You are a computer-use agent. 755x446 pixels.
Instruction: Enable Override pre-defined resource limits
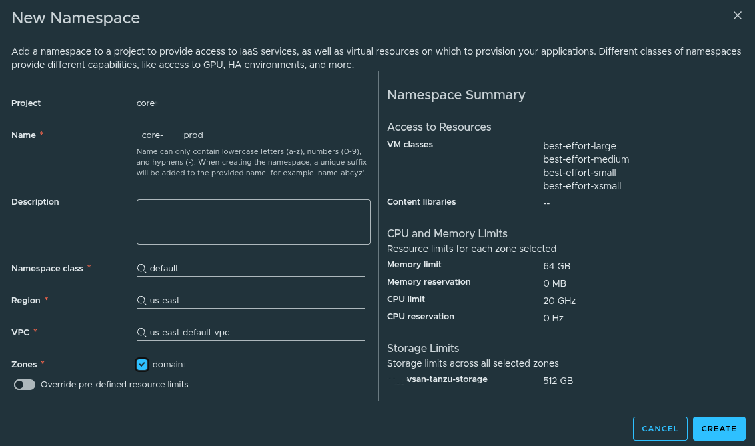click(x=24, y=385)
